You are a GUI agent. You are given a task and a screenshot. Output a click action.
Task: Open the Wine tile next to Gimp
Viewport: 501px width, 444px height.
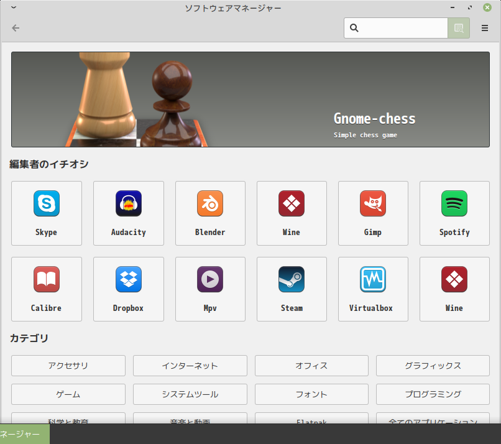pyautogui.click(x=292, y=213)
